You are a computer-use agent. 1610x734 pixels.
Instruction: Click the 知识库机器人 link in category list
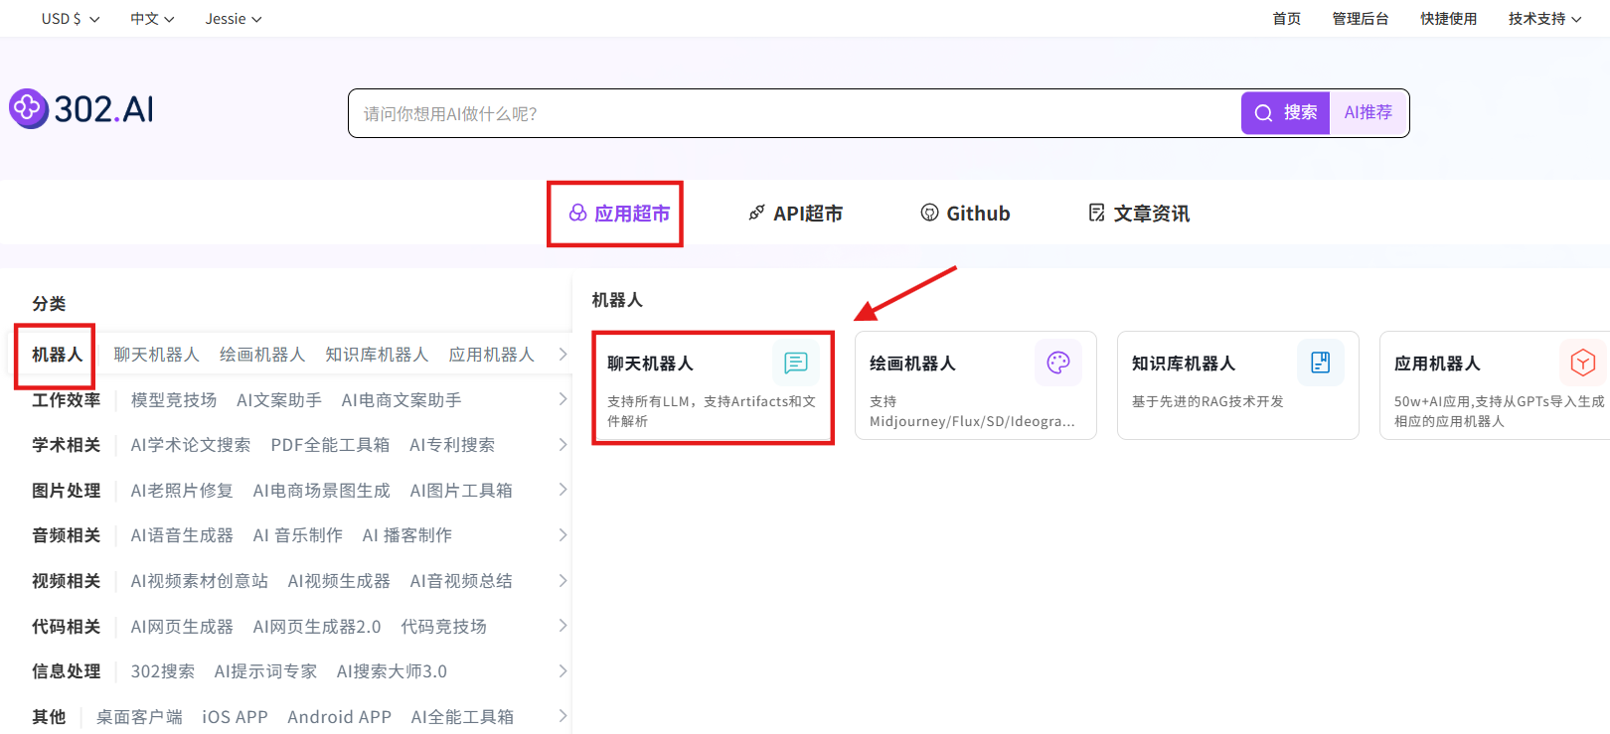coord(377,355)
